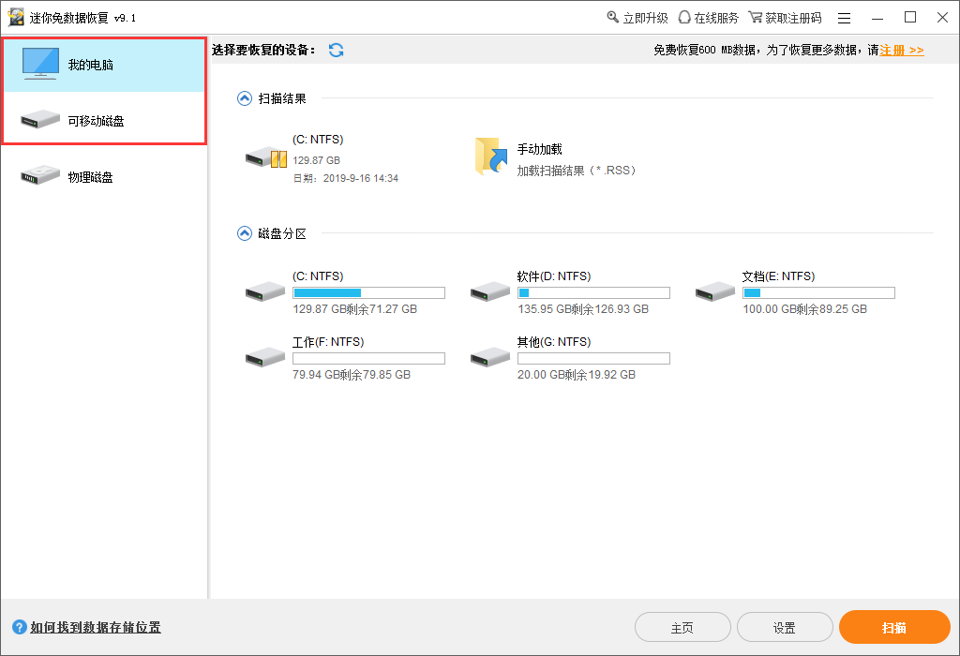
Task: Select the 软件(D: NTFS) drive icon
Action: [489, 291]
